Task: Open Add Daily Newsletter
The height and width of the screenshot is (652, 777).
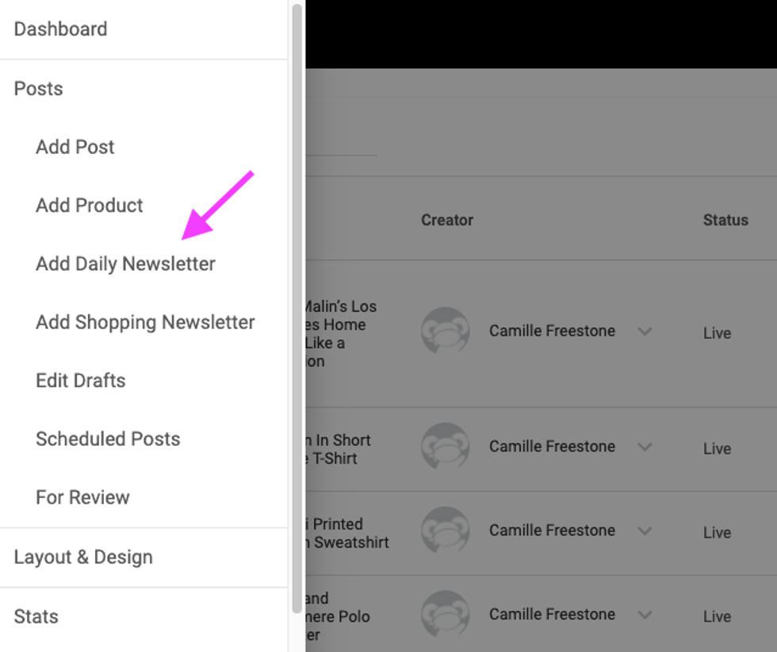Action: (125, 264)
